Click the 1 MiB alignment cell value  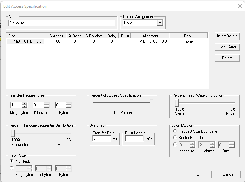tap(151, 41)
